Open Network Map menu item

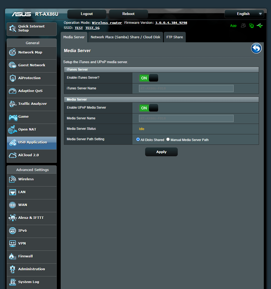pos(32,53)
